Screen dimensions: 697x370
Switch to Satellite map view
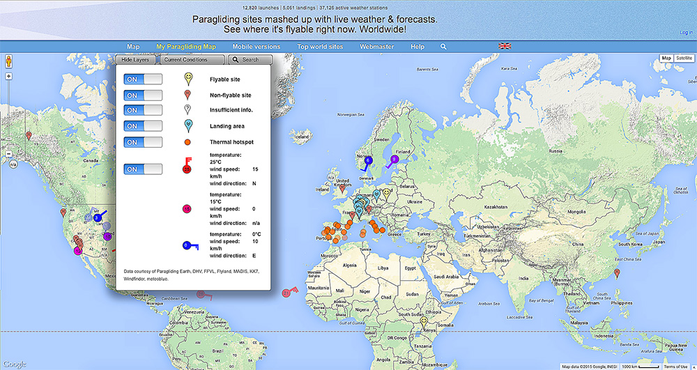[684, 59]
